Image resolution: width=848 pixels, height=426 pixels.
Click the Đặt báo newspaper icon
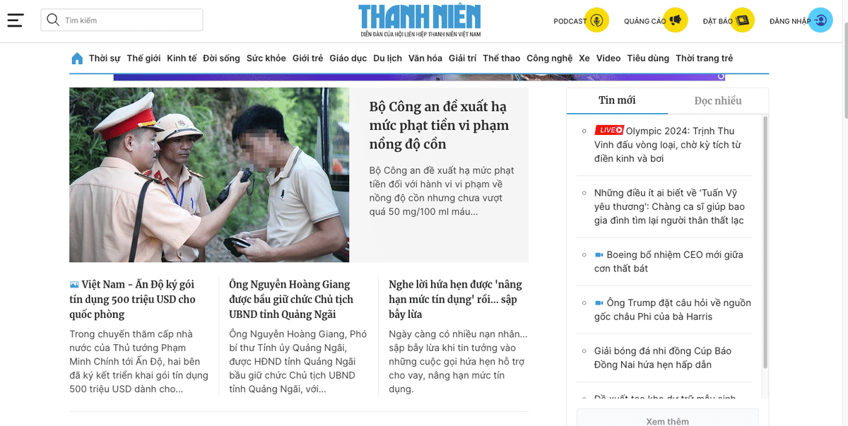click(x=742, y=20)
